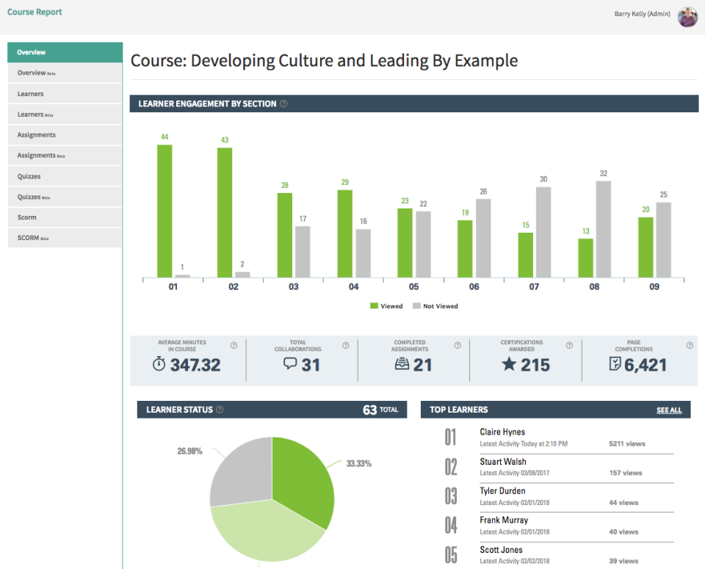Open the Barry Kelly (Admin) user menu
The image size is (705, 569).
coord(642,14)
